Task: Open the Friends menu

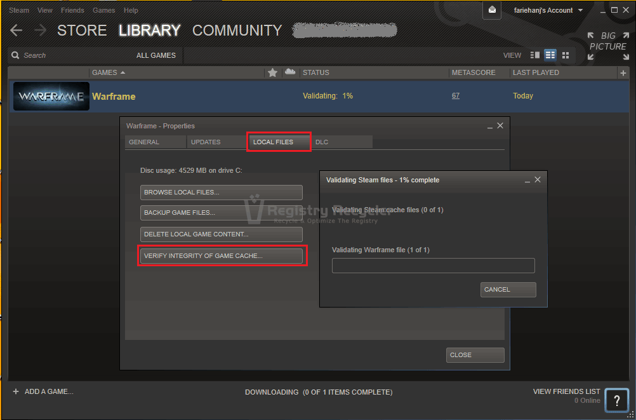Action: tap(72, 10)
